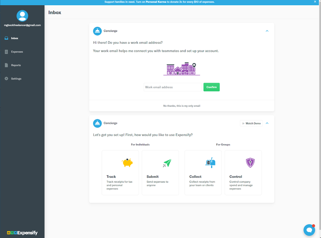The image size is (321, 238).
Task: Click the Reports document icon
Action: (x=6, y=65)
